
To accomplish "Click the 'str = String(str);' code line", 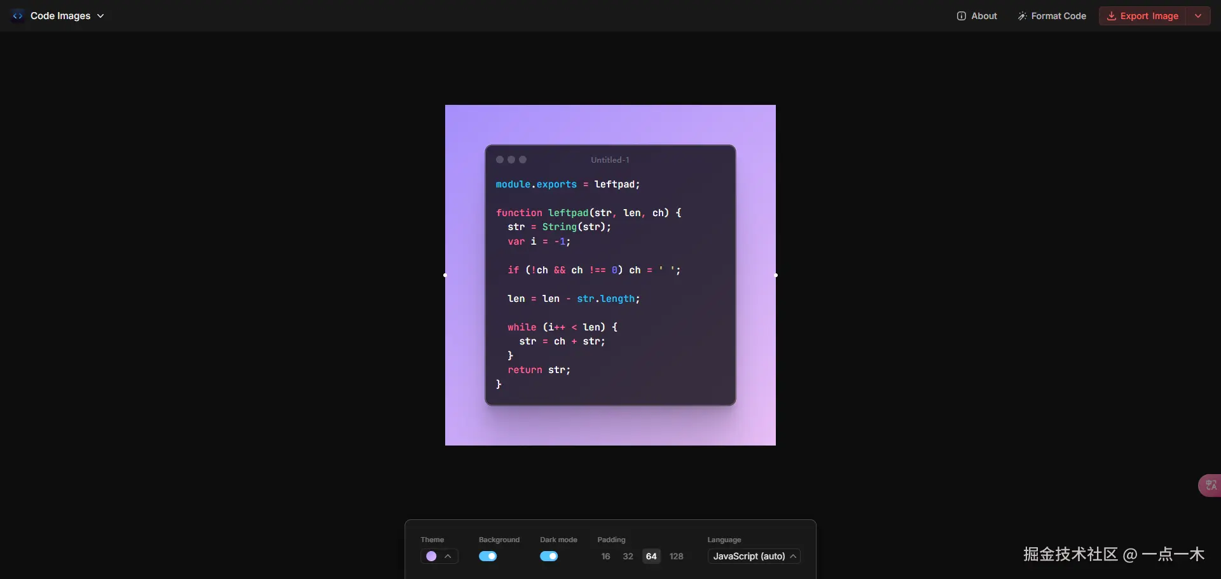I will pyautogui.click(x=559, y=227).
